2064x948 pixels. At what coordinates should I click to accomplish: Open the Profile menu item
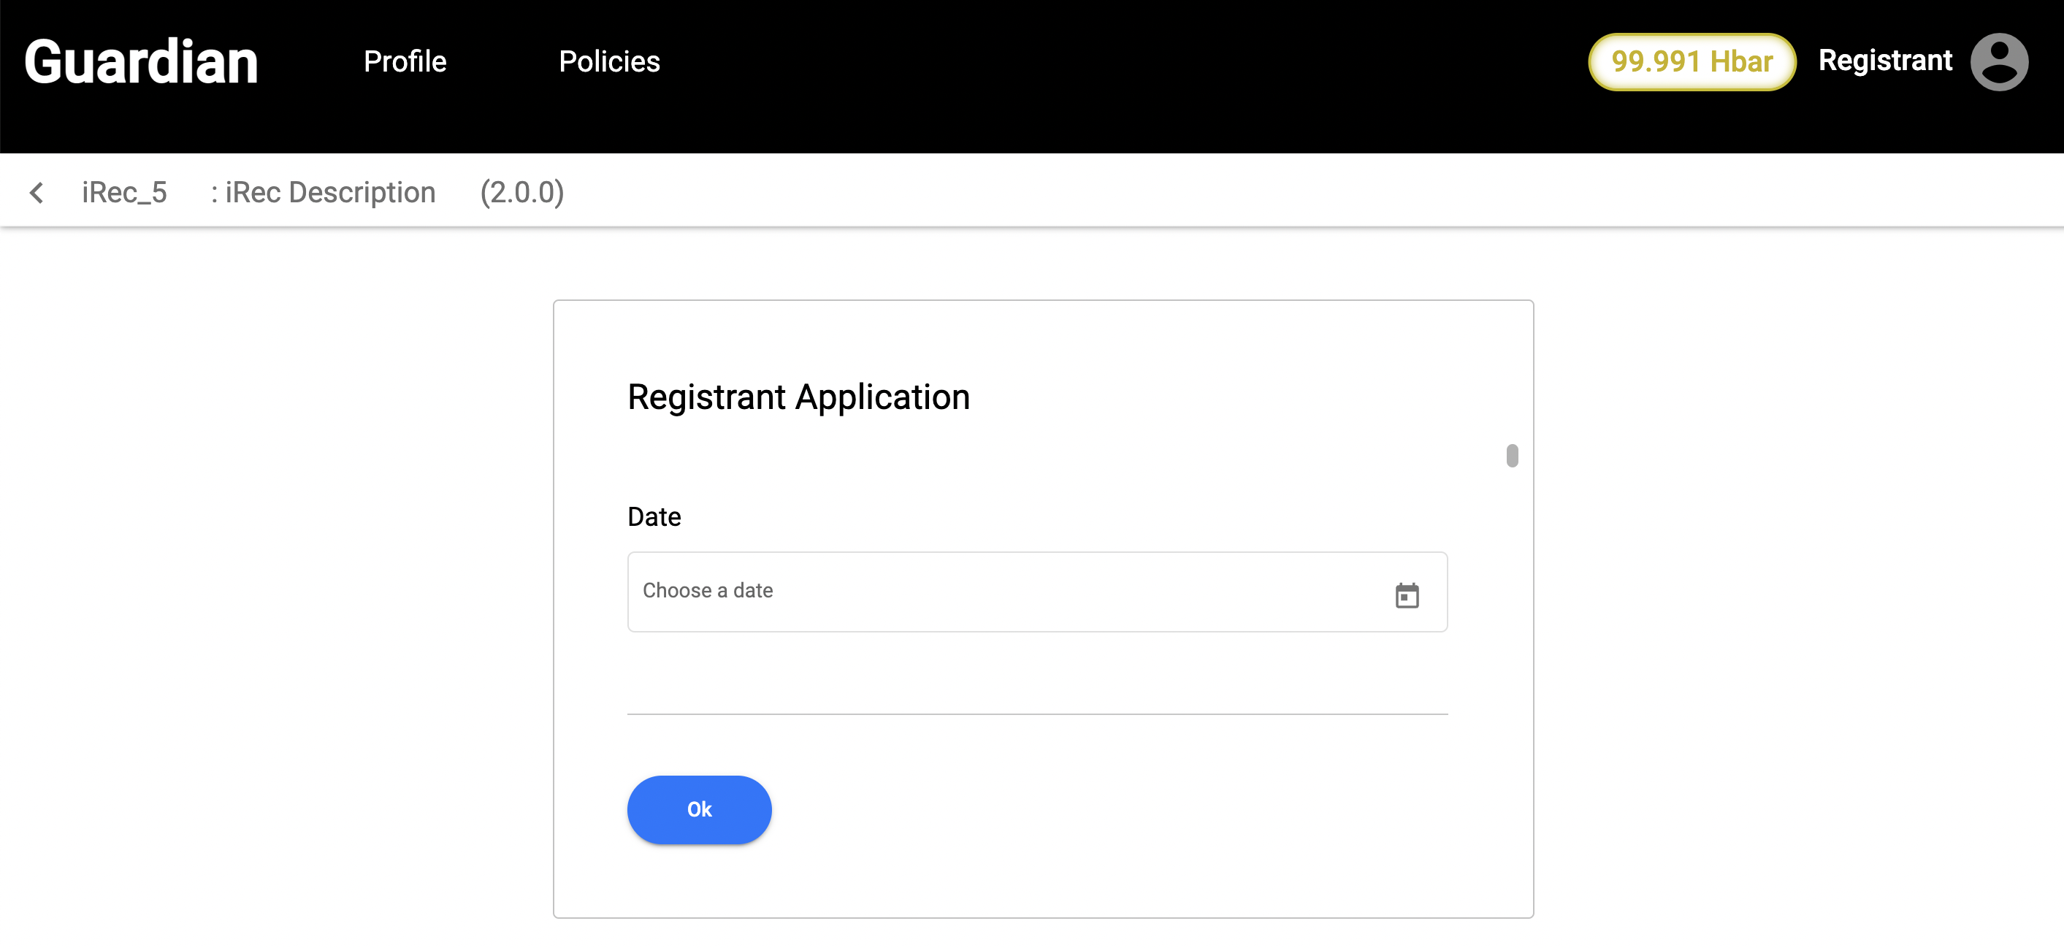click(405, 61)
